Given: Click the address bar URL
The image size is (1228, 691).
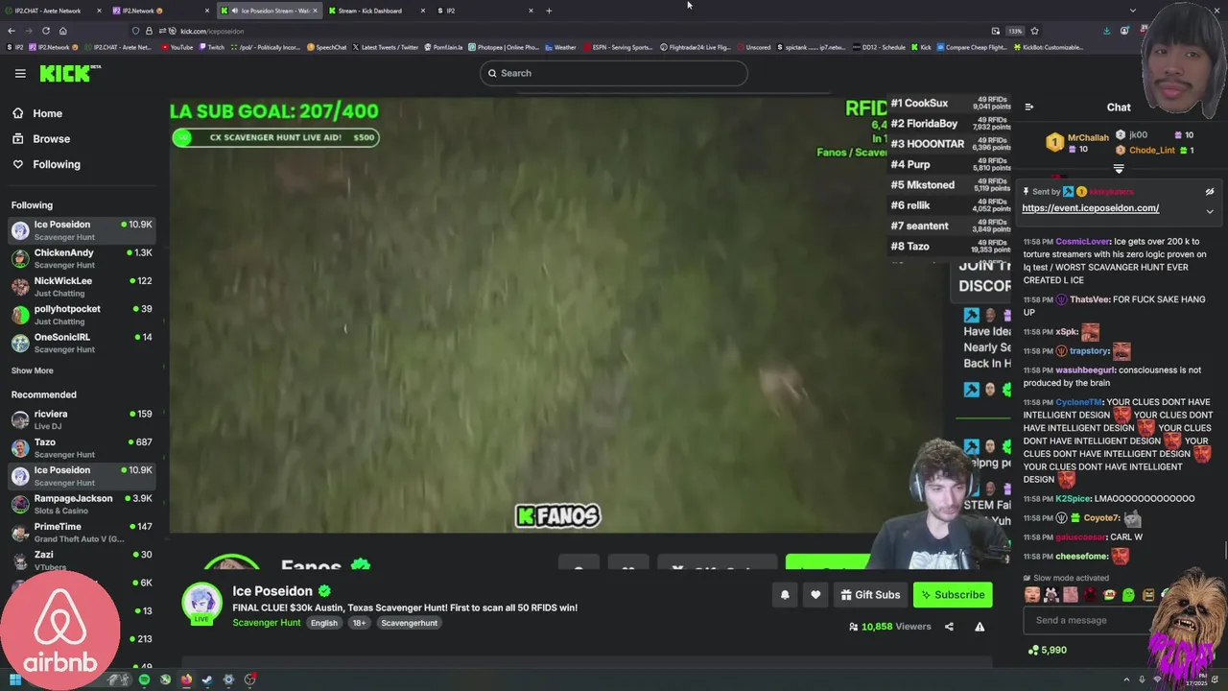Looking at the screenshot, I should pyautogui.click(x=212, y=31).
